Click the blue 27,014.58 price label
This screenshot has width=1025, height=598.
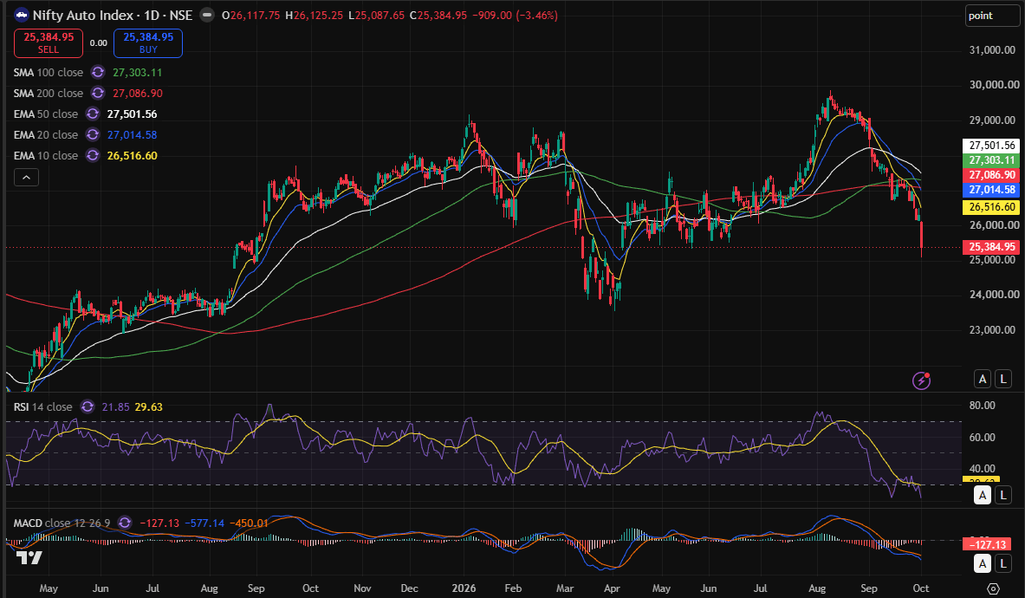coord(991,190)
